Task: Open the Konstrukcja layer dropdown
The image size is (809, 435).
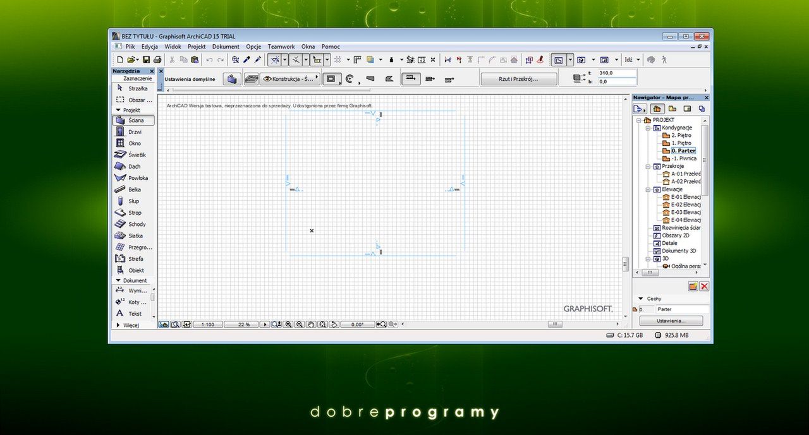Action: click(289, 79)
